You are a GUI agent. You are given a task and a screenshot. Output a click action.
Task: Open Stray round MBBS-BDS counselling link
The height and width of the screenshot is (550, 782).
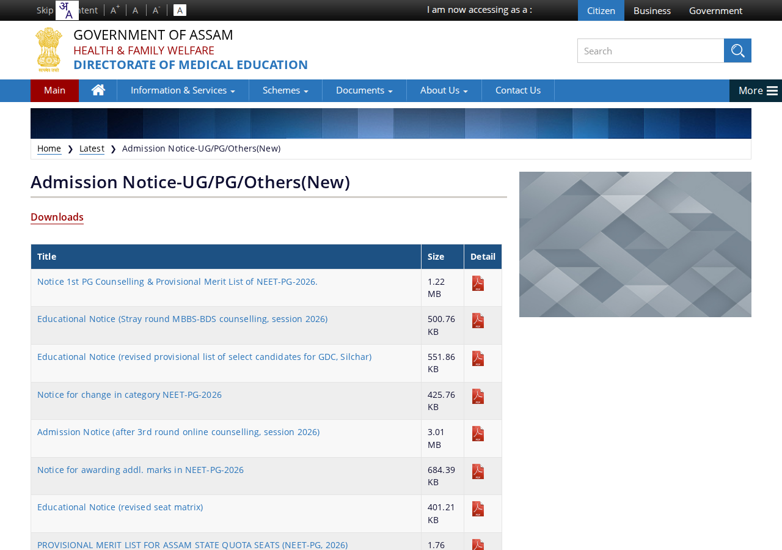click(x=182, y=319)
